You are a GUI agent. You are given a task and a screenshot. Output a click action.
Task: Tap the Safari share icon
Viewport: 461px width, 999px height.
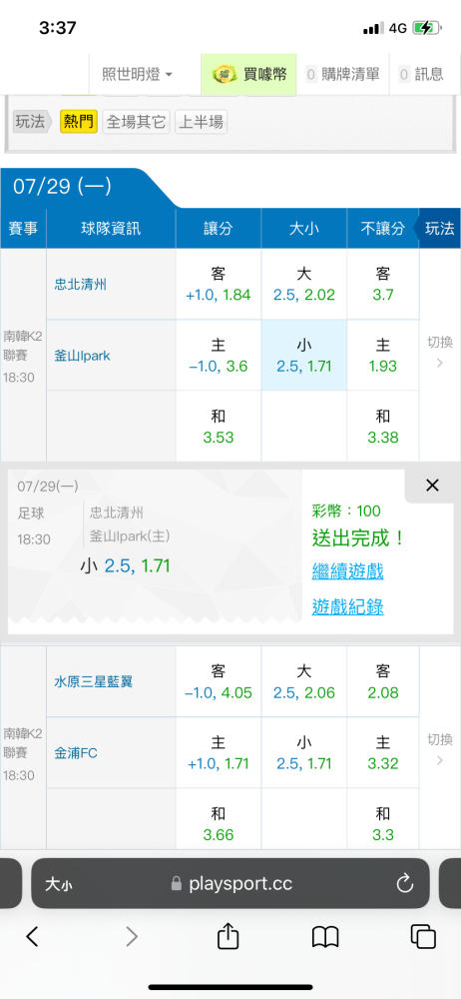click(228, 937)
